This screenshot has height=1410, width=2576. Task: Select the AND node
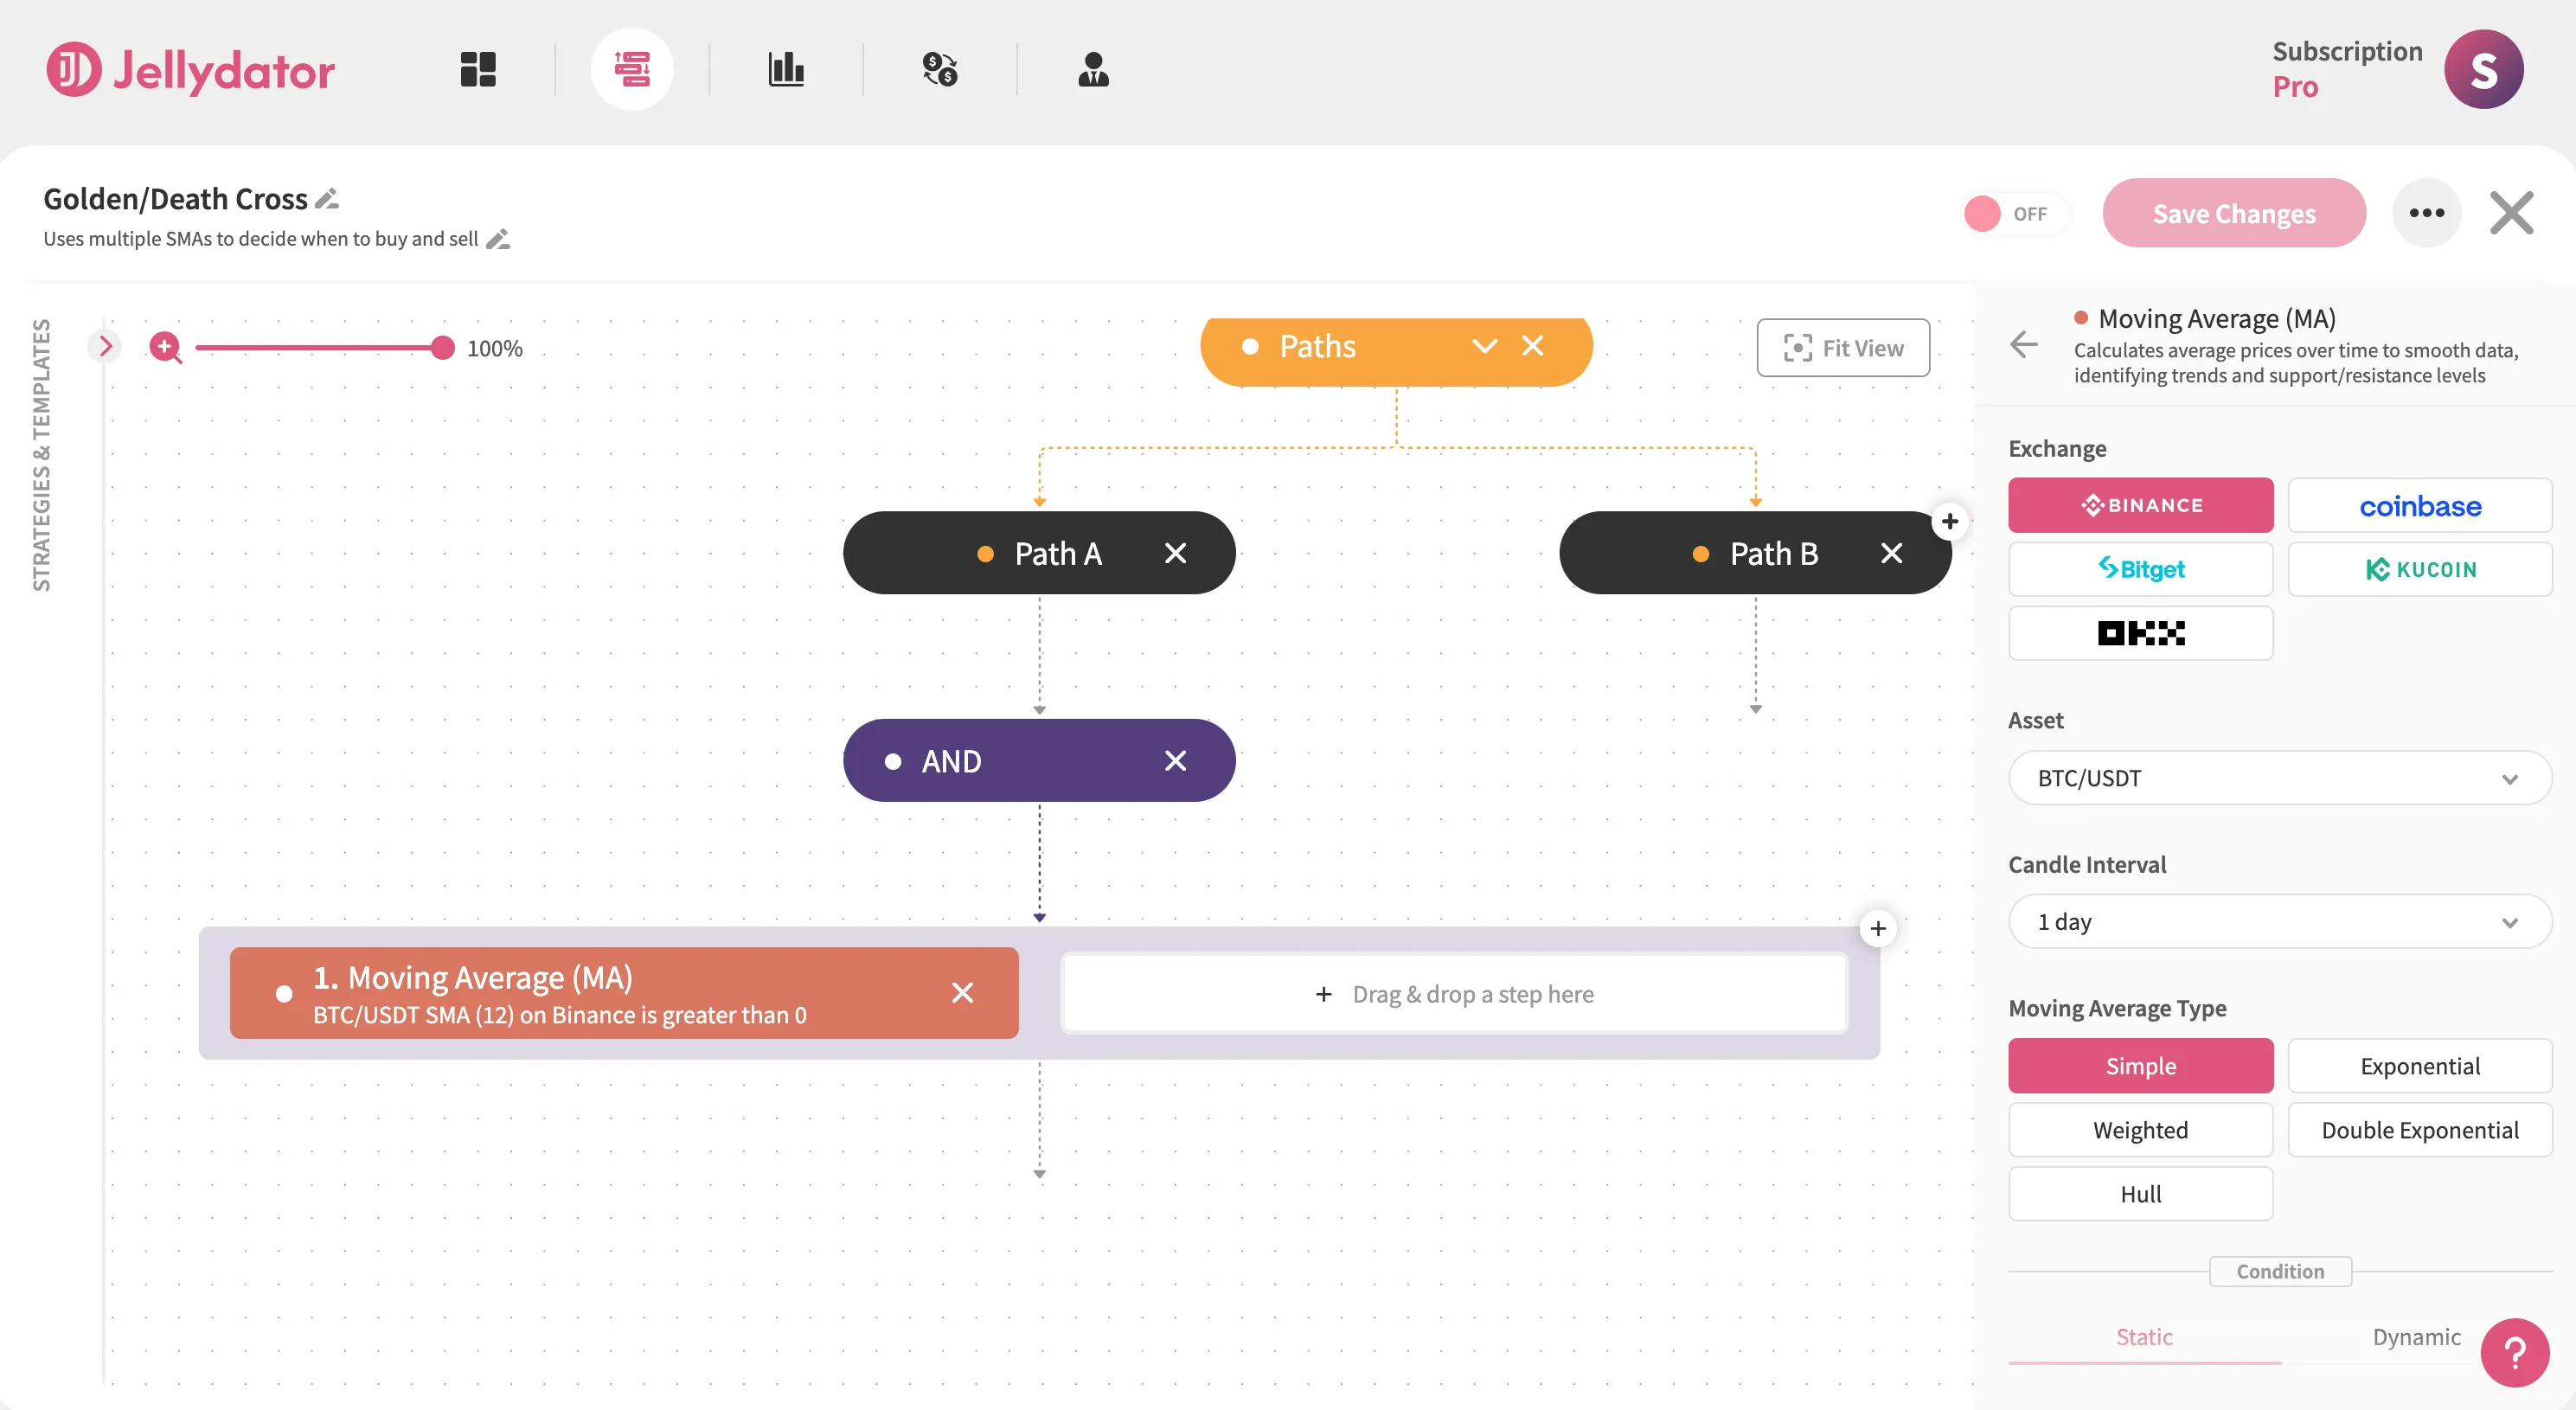1039,761
